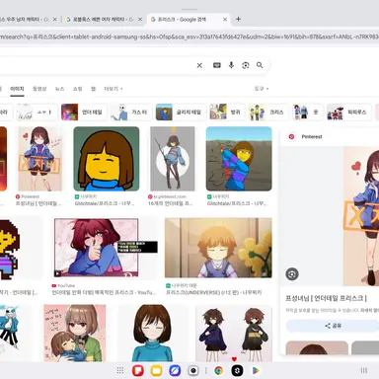The width and height of the screenshot is (379, 379).
Task: Open the Samsung Internet browser icon in taskbar
Action: coord(175,370)
